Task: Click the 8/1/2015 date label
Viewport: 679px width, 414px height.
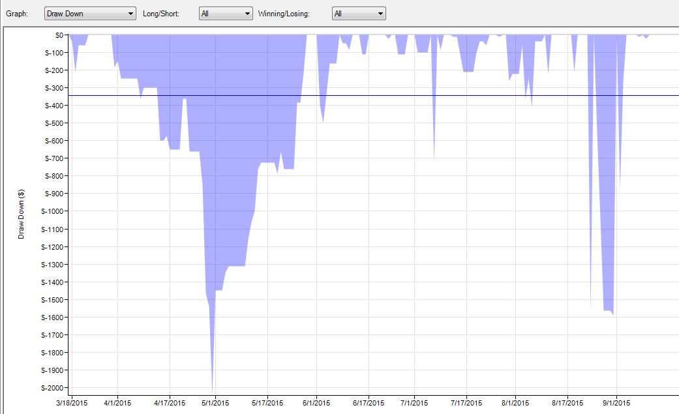Action: pyautogui.click(x=515, y=403)
